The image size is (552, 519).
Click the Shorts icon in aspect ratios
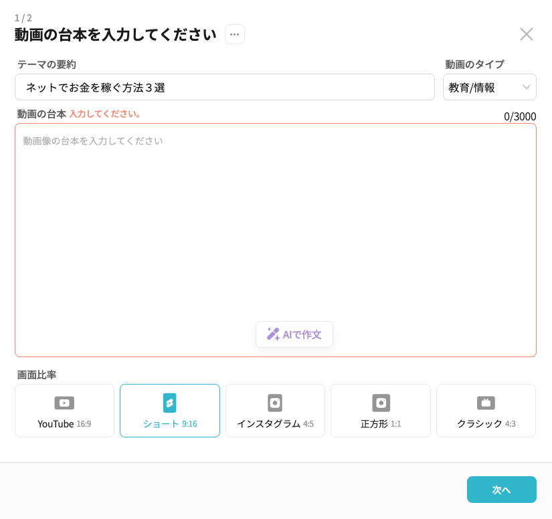tap(170, 403)
